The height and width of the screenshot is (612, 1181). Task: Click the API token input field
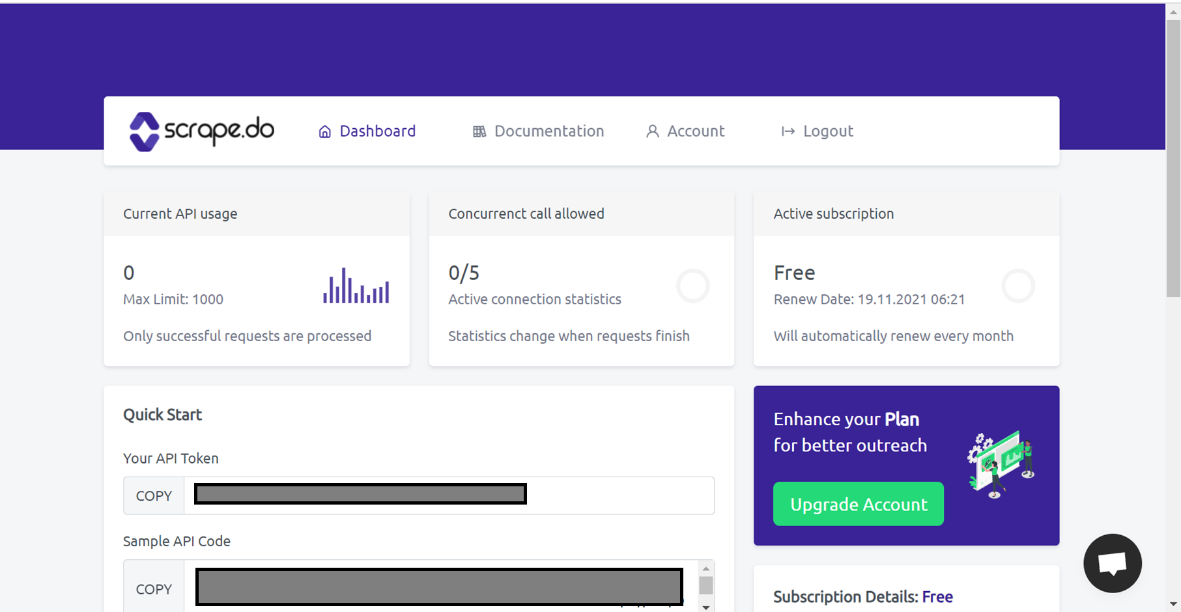click(x=619, y=496)
